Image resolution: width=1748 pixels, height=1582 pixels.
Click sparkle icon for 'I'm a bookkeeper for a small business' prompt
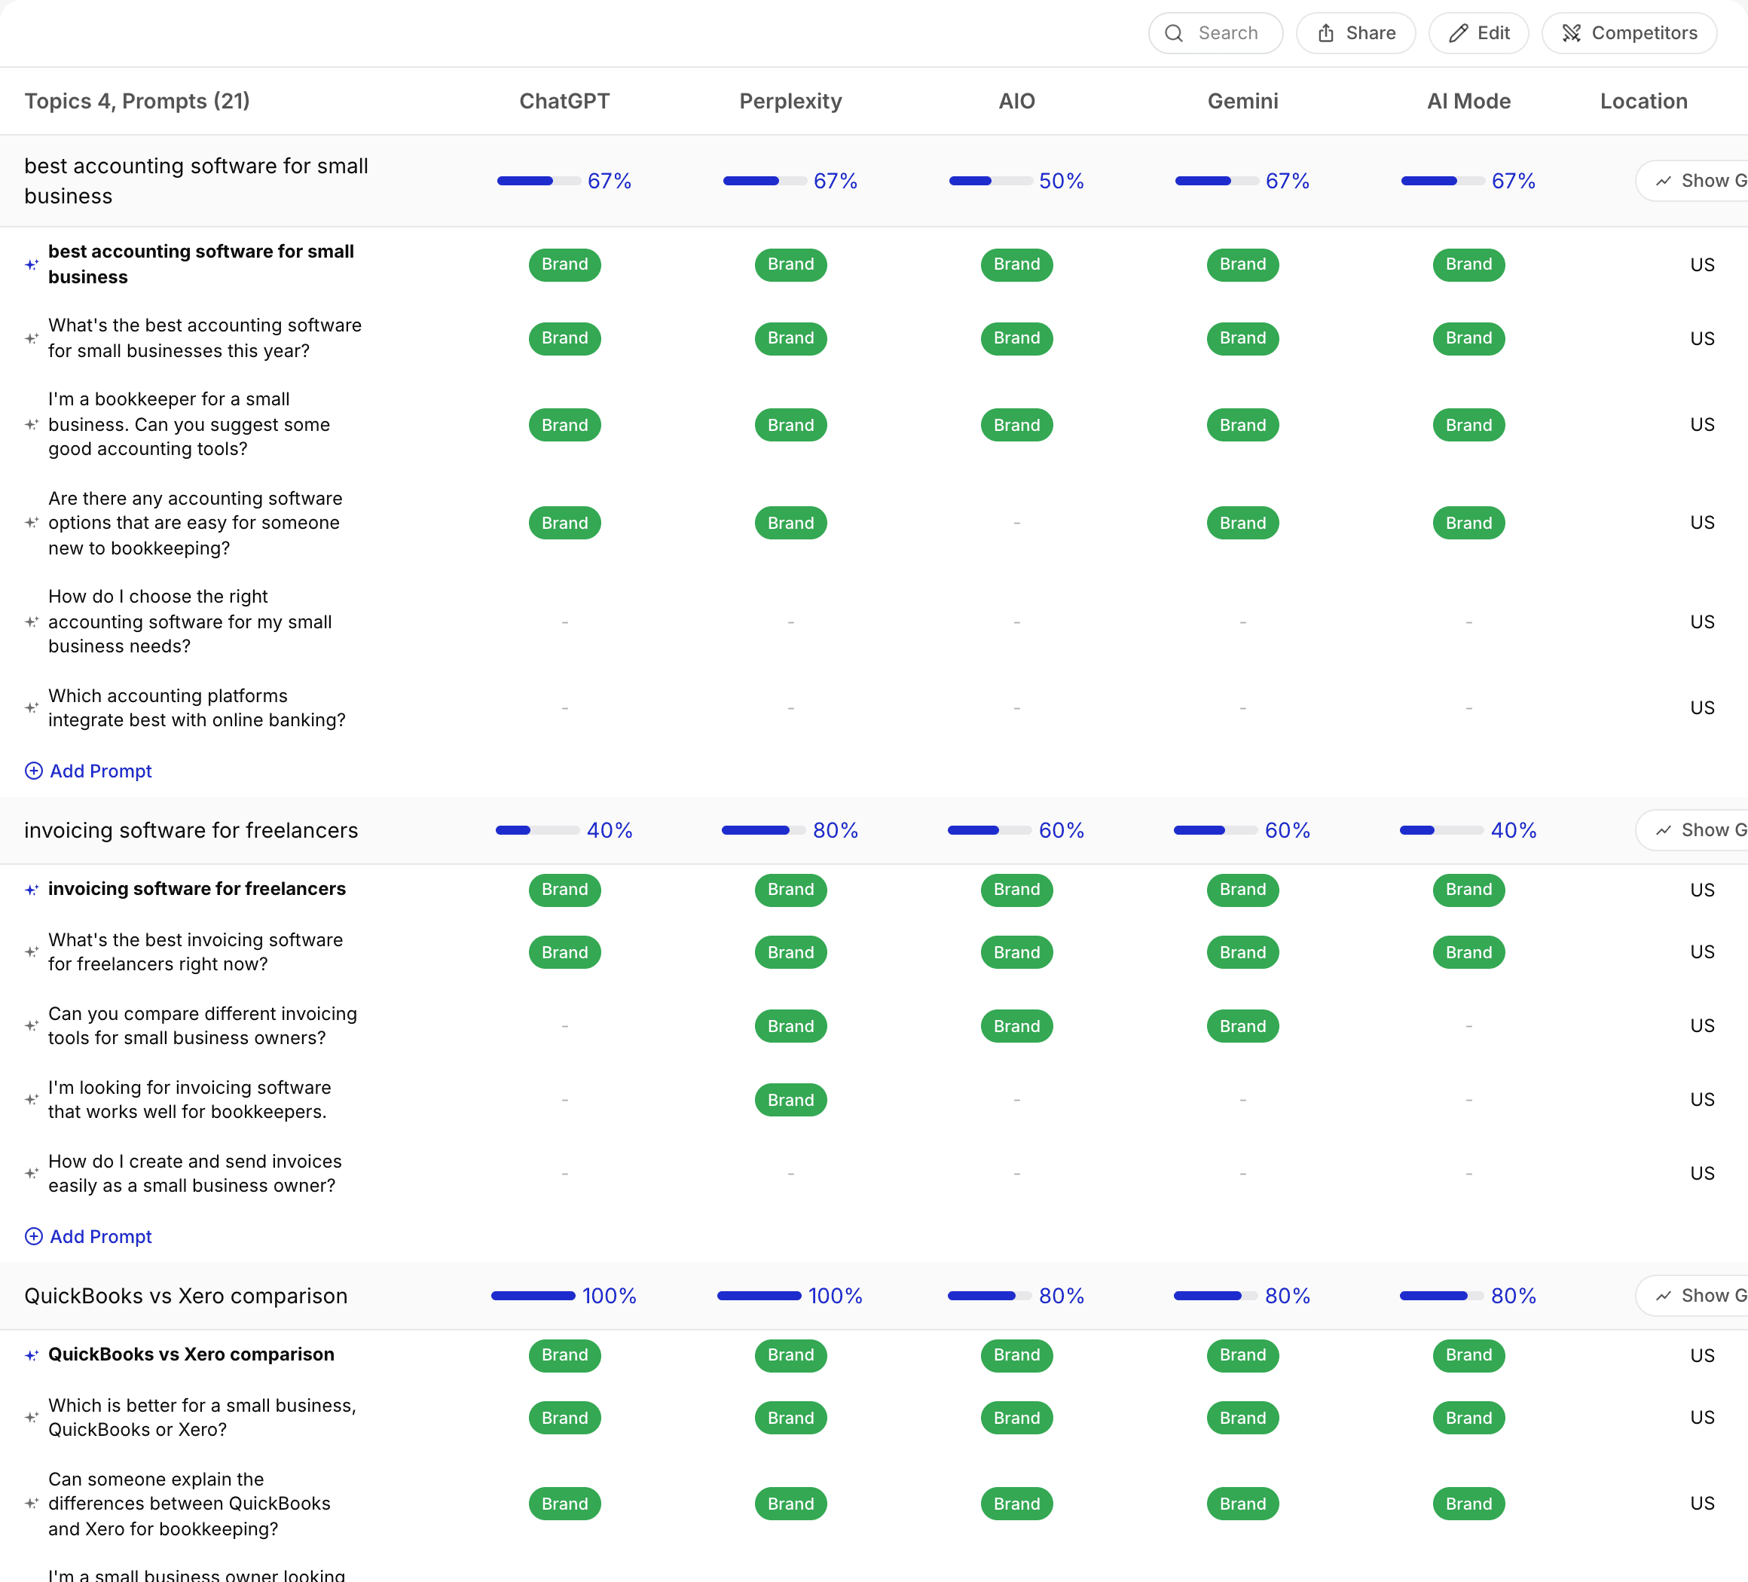[32, 425]
